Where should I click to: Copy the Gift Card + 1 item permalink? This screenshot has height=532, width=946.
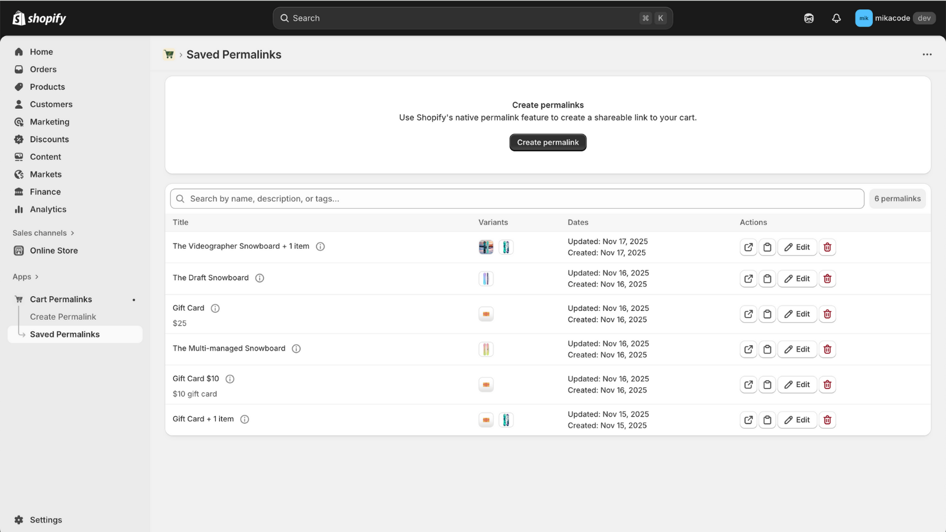click(767, 420)
